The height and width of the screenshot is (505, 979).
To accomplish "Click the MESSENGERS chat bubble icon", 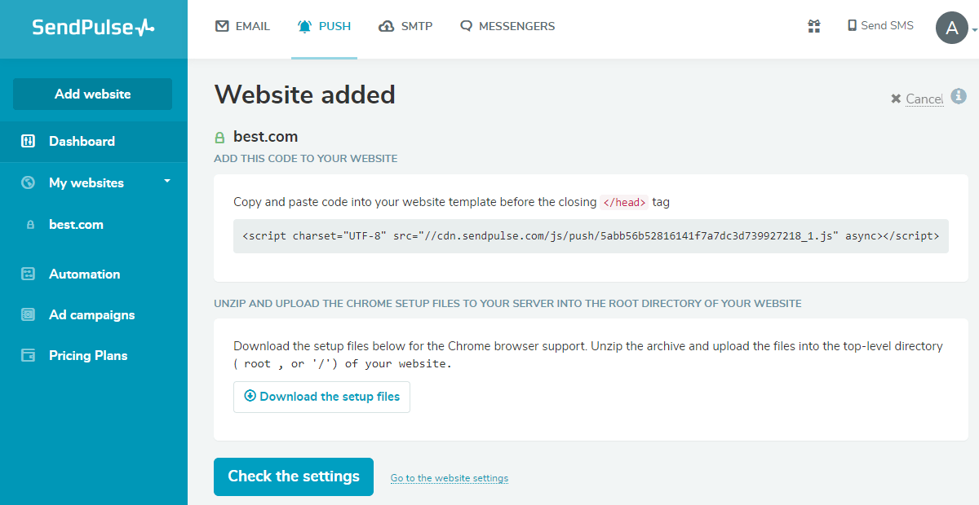I will point(466,26).
